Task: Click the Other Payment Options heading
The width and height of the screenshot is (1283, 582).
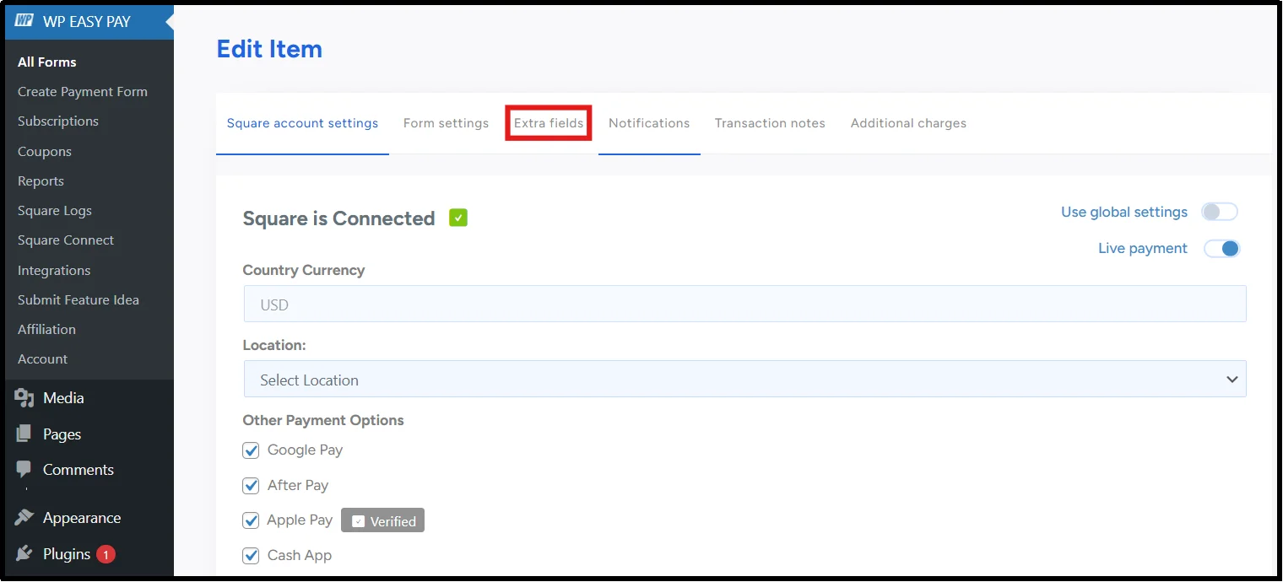Action: click(x=323, y=420)
